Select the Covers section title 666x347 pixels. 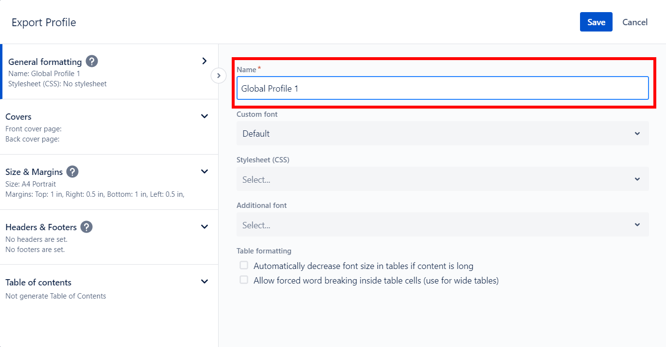tap(18, 117)
